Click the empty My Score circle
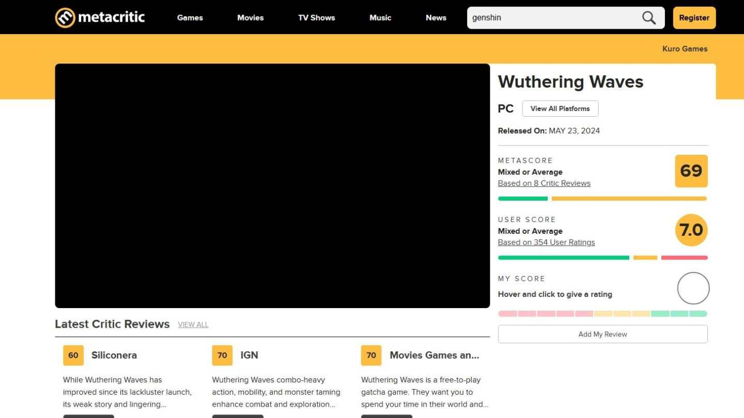744x418 pixels. (x=693, y=288)
